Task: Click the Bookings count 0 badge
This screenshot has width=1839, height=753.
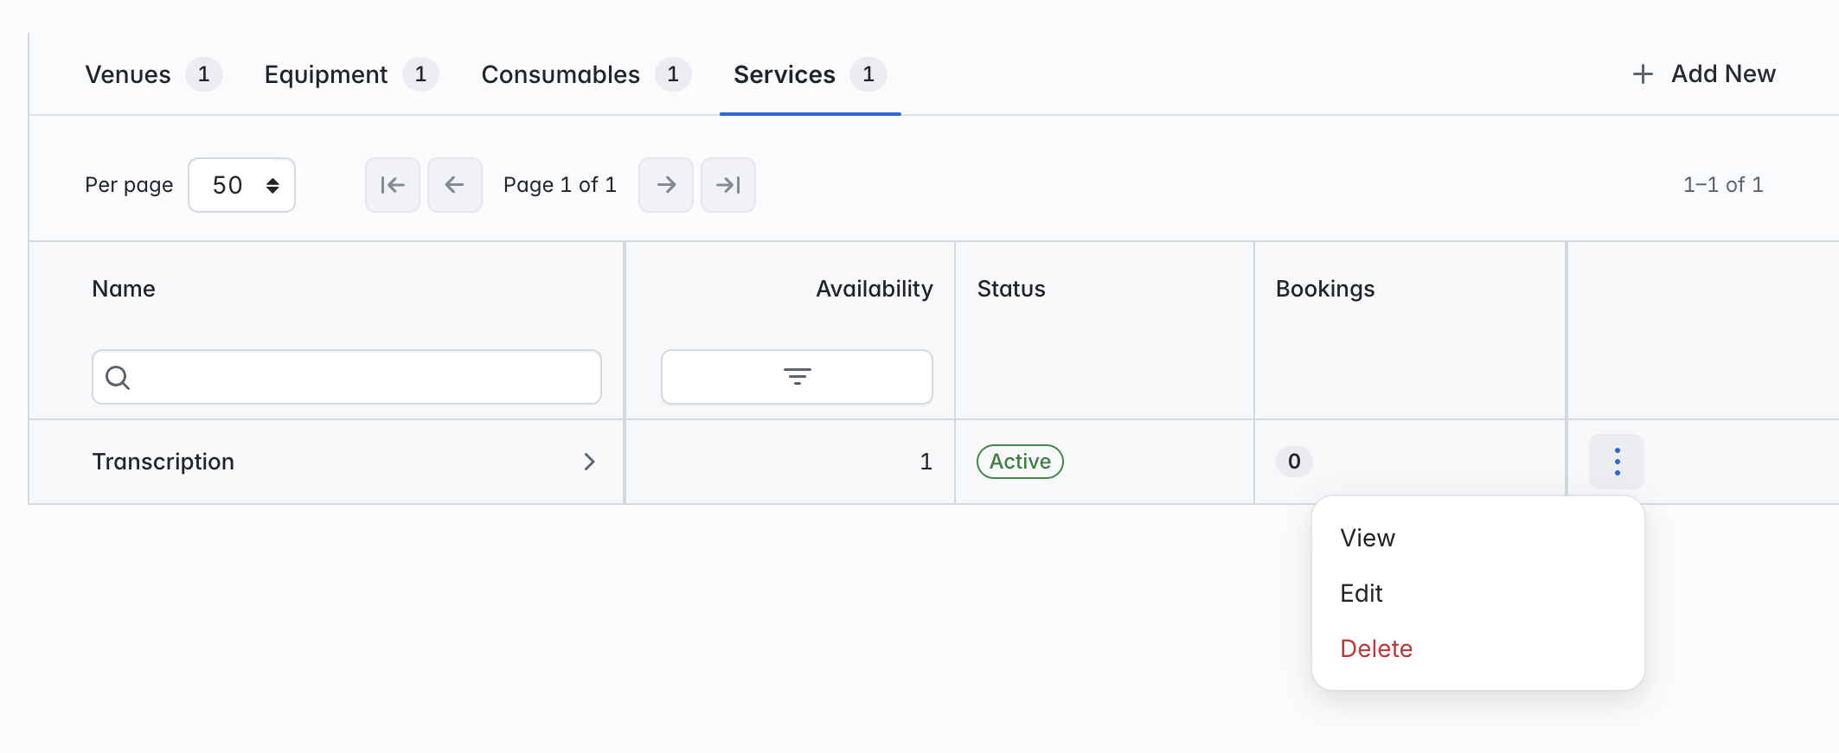Action: 1294,462
